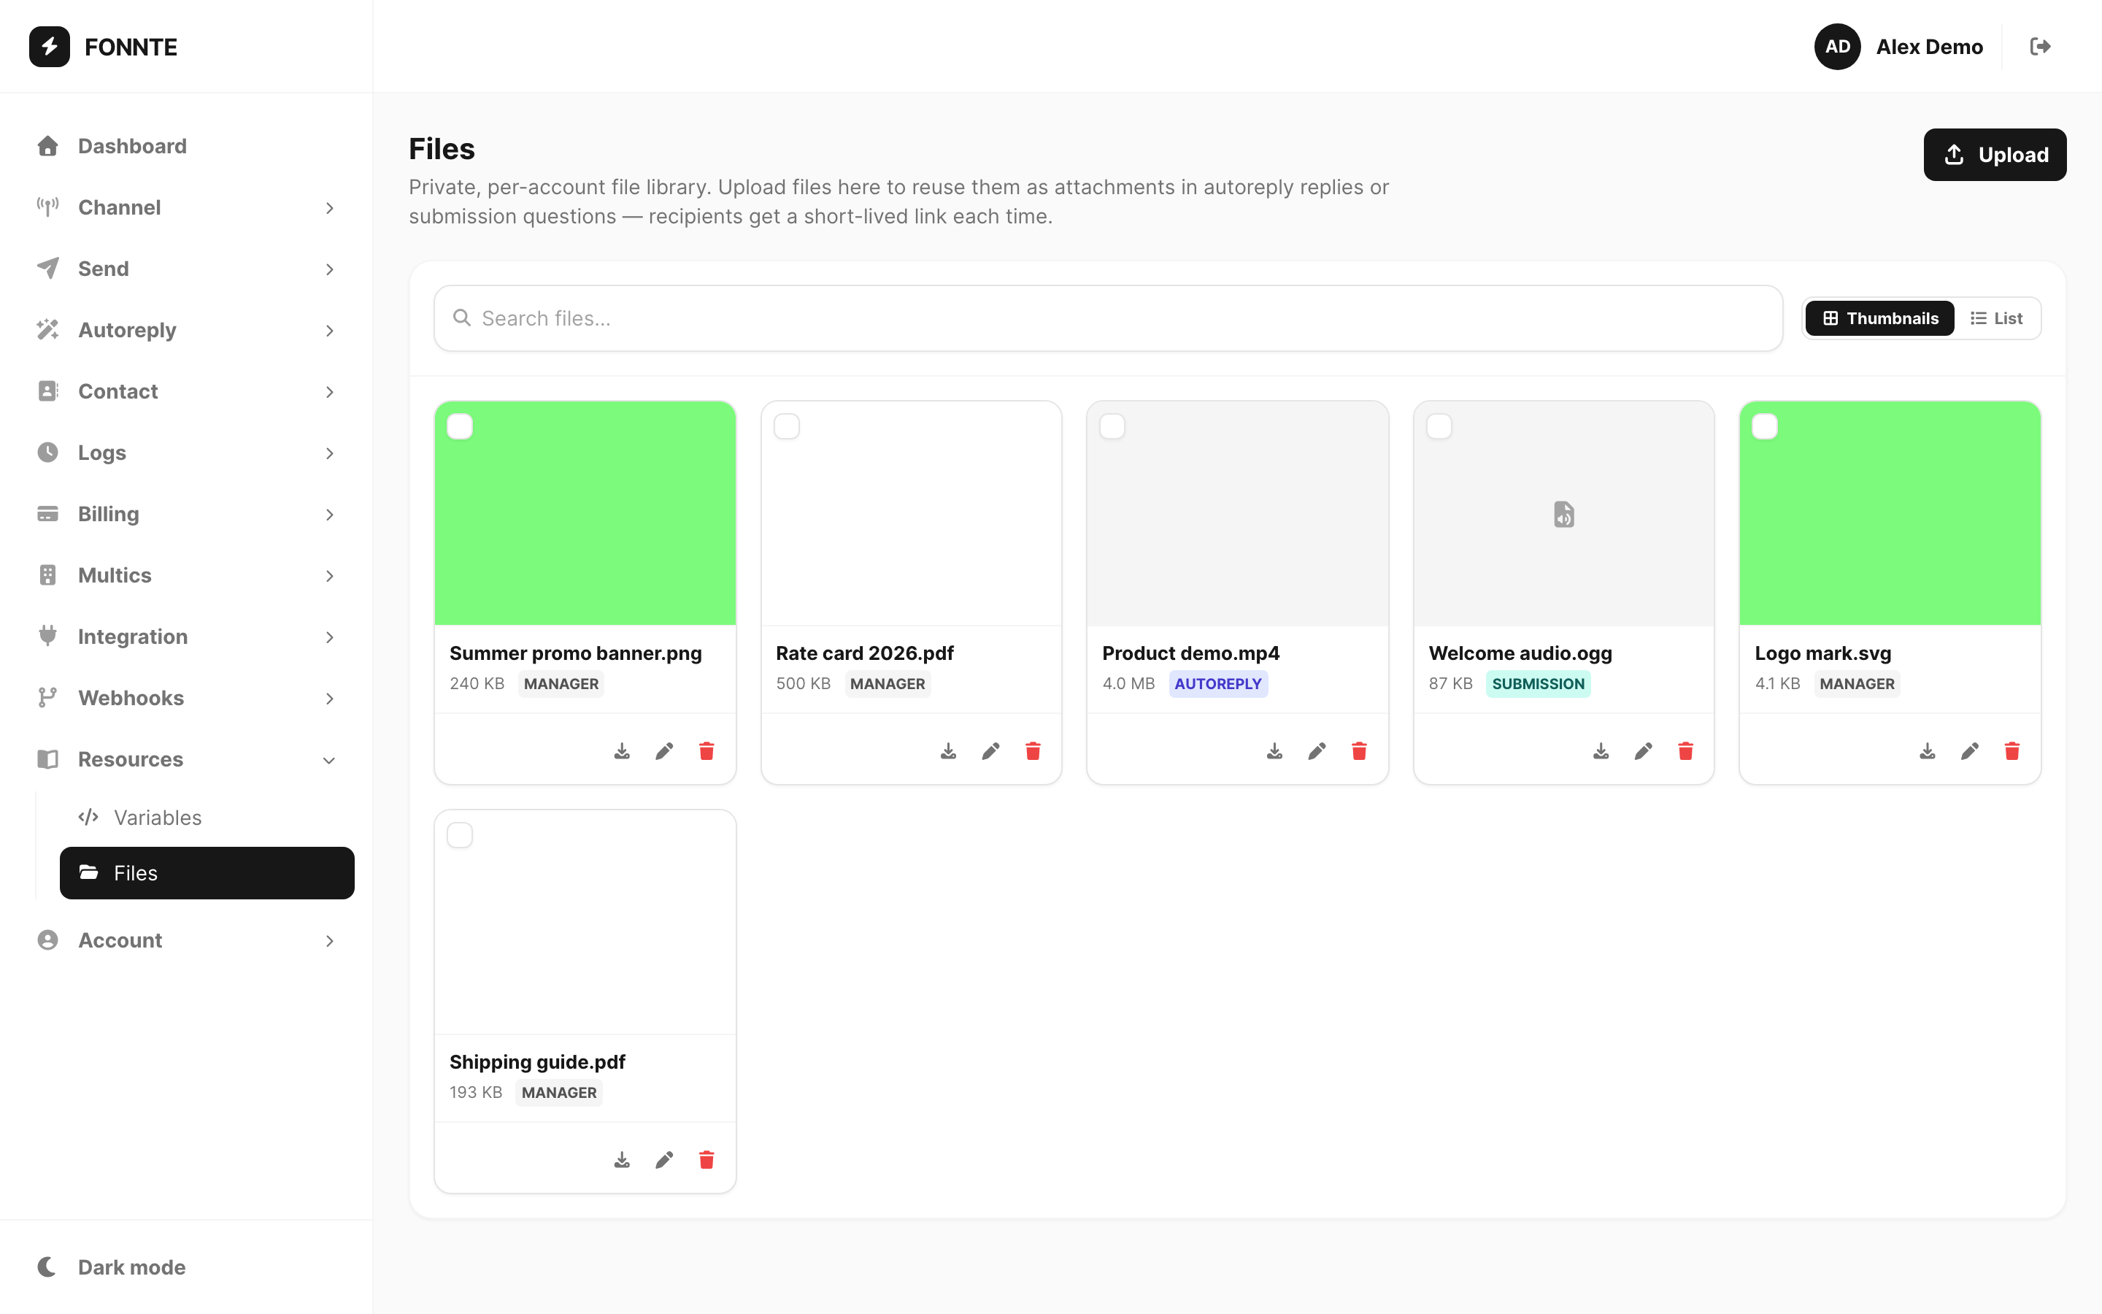Click the AD avatar circle
The width and height of the screenshot is (2102, 1314).
click(x=1837, y=46)
